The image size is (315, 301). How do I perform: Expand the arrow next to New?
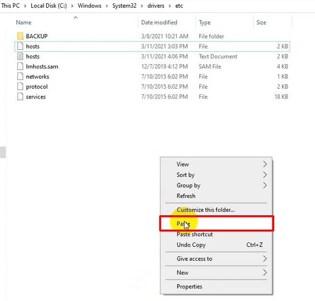pos(265,273)
